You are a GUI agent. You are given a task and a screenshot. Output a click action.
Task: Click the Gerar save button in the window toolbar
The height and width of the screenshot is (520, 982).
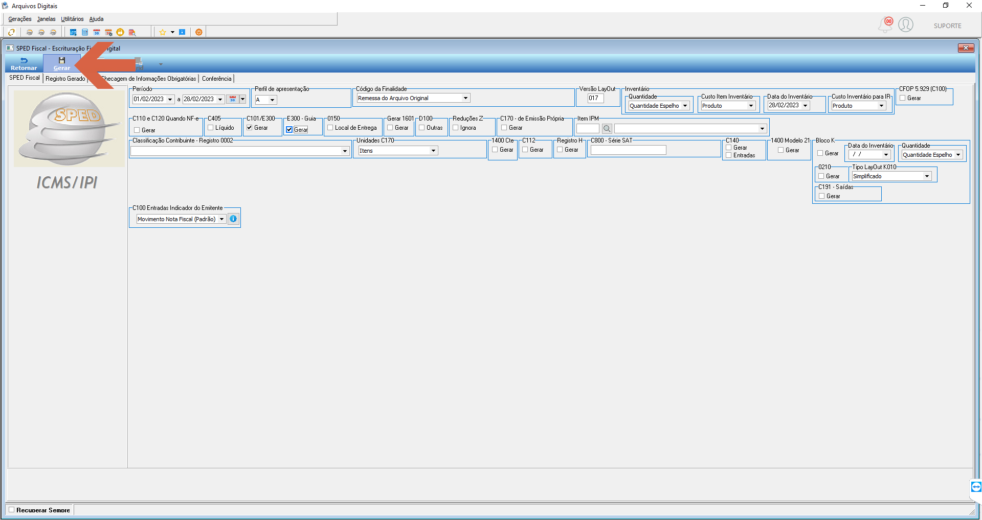coord(62,64)
